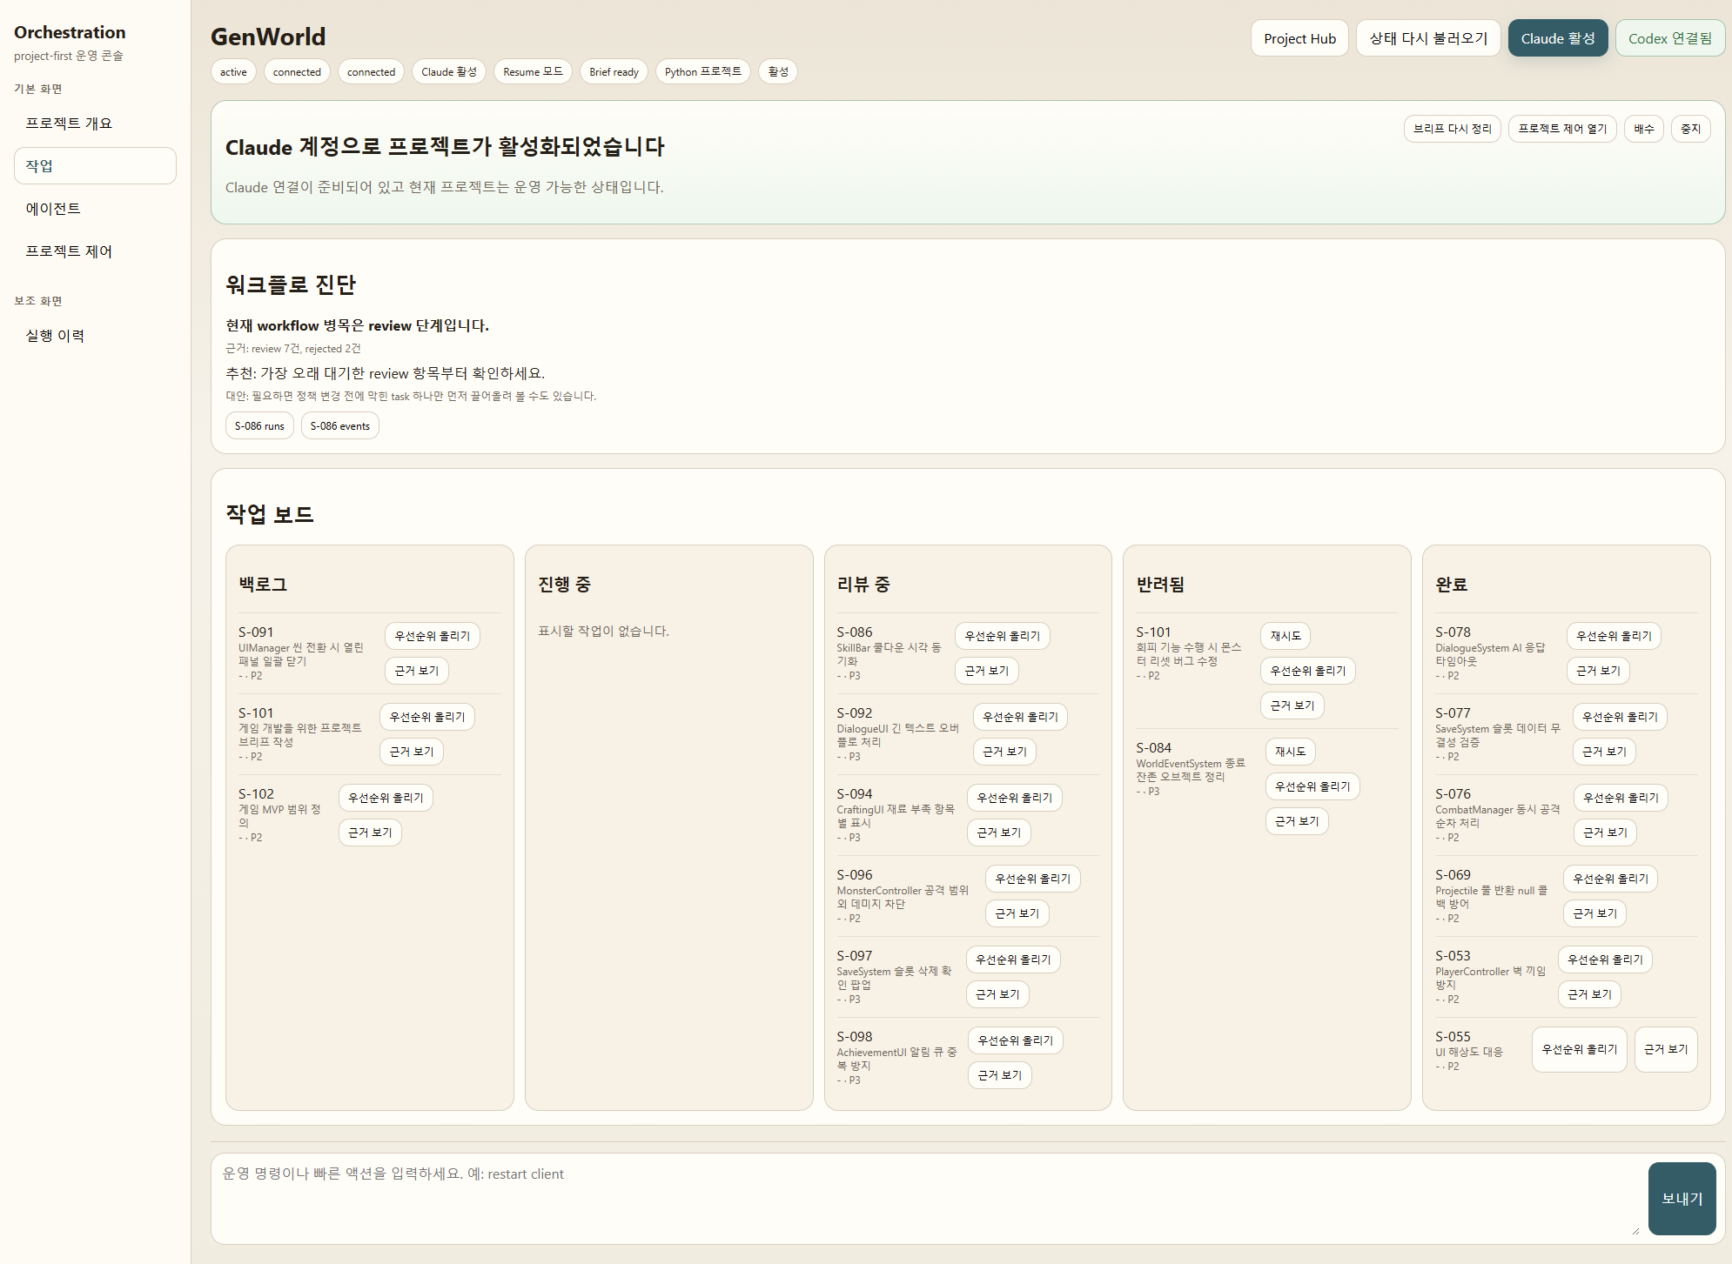1732x1264 pixels.
Task: Click the 상태 다시 불러오기 button
Action: [x=1427, y=37]
